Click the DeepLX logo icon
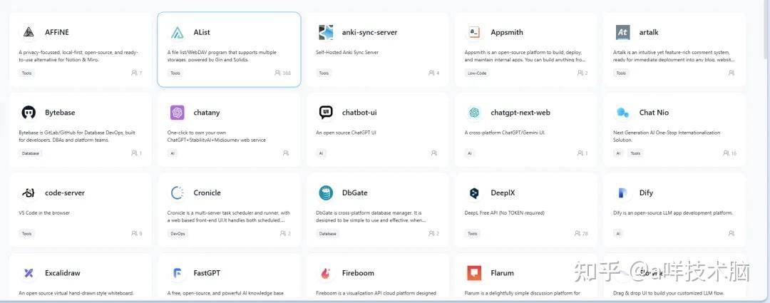Screen dimensions: 770x303 [474, 193]
